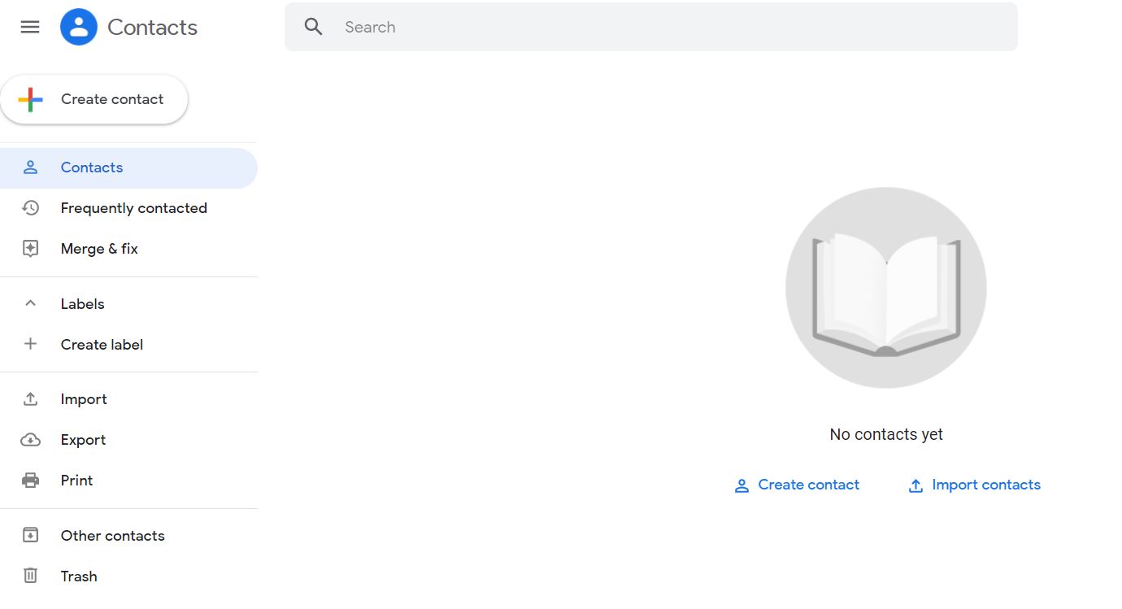1122x609 pixels.
Task: Select Contacts in the sidebar
Action: pyautogui.click(x=91, y=167)
